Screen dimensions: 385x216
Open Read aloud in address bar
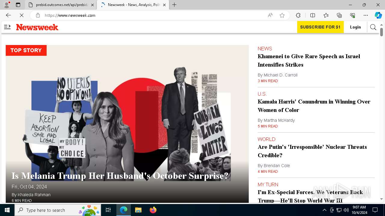click(x=270, y=15)
